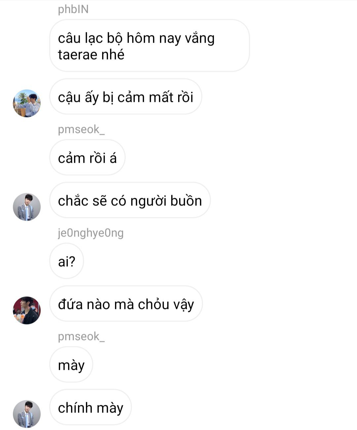The width and height of the screenshot is (357, 430).
Task: Tap the pmseok_ username above "mày"
Action: [x=81, y=336]
